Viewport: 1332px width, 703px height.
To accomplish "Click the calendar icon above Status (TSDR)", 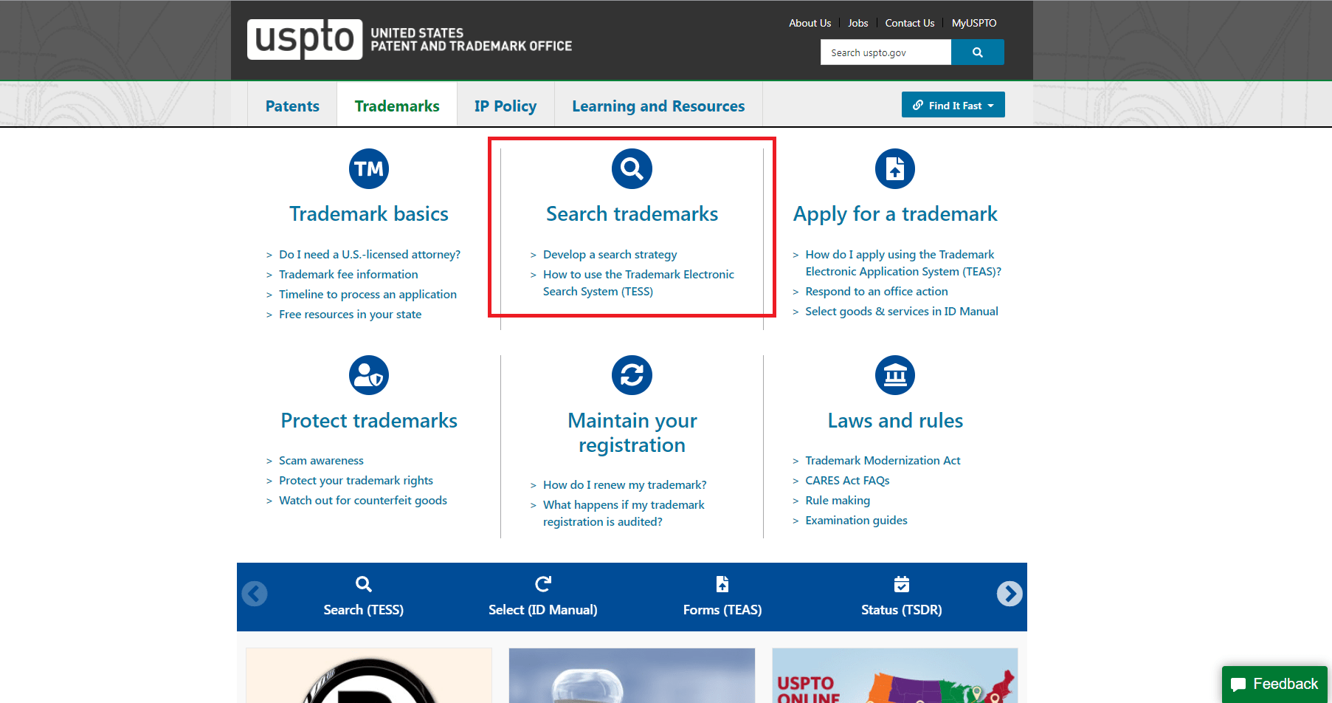I will (x=902, y=584).
